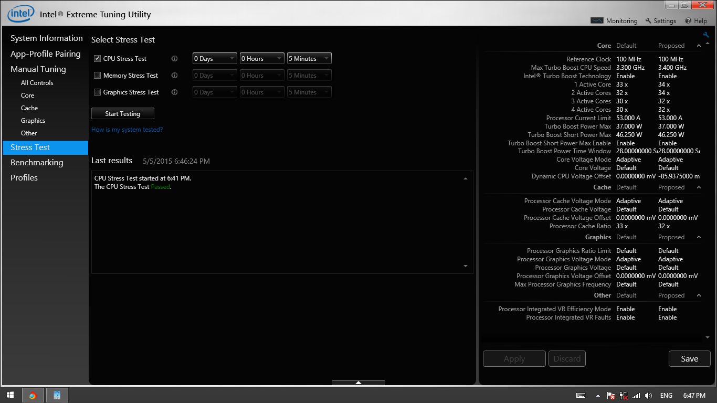Image resolution: width=717 pixels, height=403 pixels.
Task: Collapse the Cache section in the tuning panel
Action: pyautogui.click(x=699, y=187)
